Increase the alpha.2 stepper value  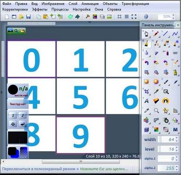tap(177, 167)
